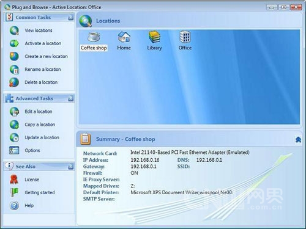Collapse the Common Tasks section
The height and width of the screenshot is (229, 306).
point(70,18)
